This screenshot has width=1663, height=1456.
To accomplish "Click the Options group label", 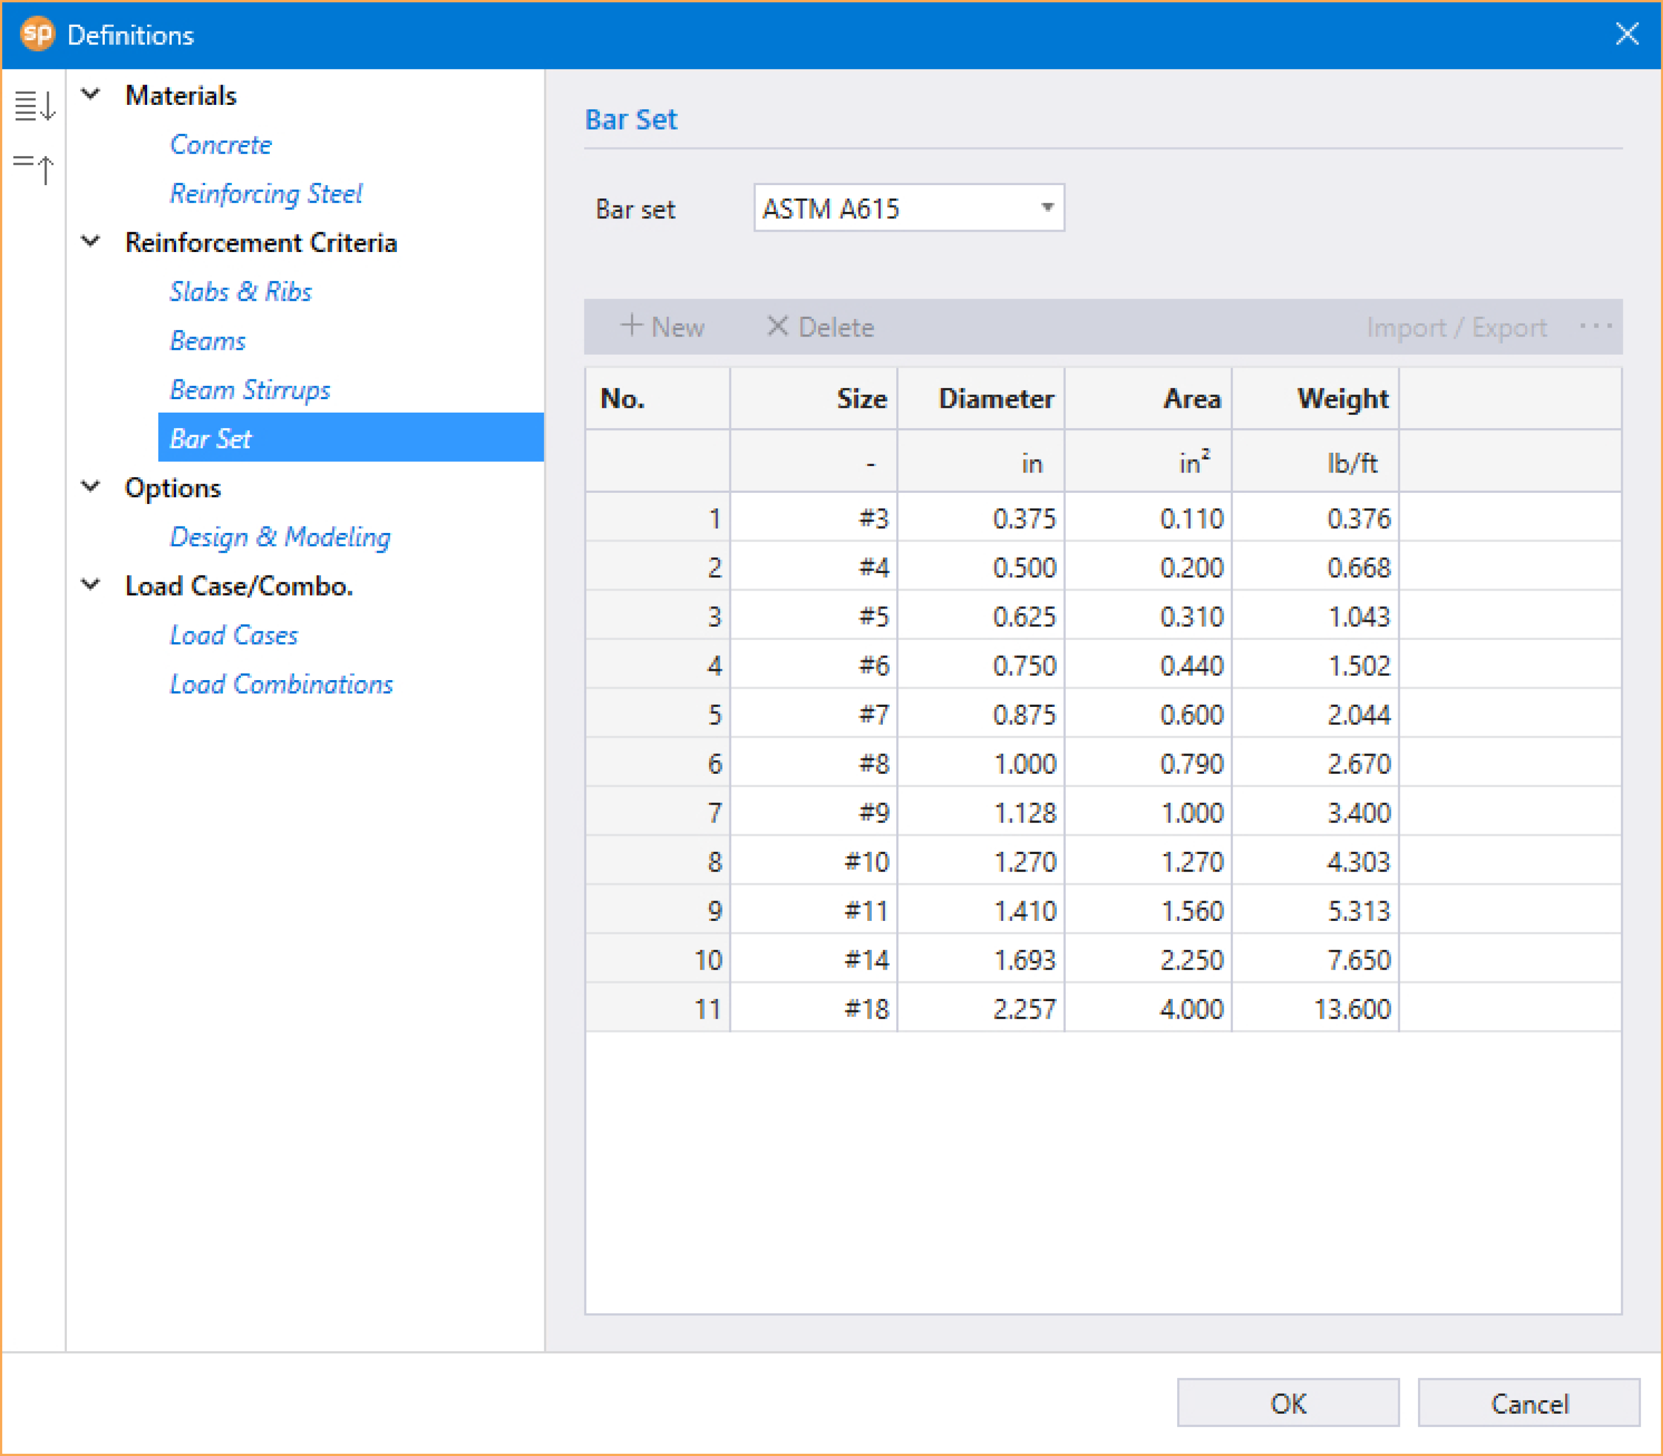I will pyautogui.click(x=173, y=487).
